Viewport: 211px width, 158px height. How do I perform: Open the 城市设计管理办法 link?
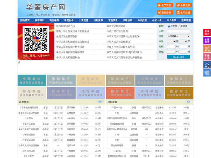pyautogui.click(x=116, y=26)
